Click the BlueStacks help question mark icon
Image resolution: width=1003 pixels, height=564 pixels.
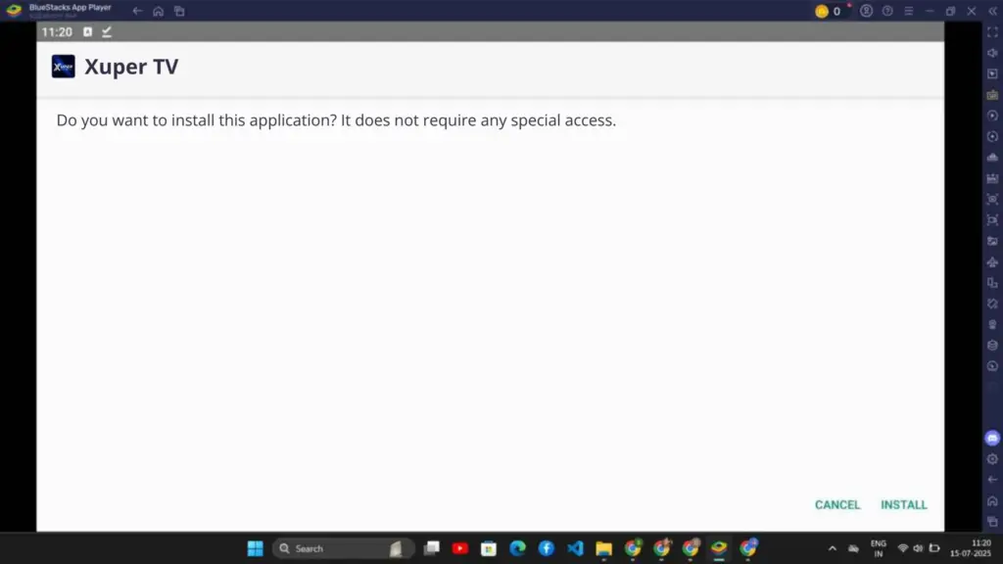point(887,11)
